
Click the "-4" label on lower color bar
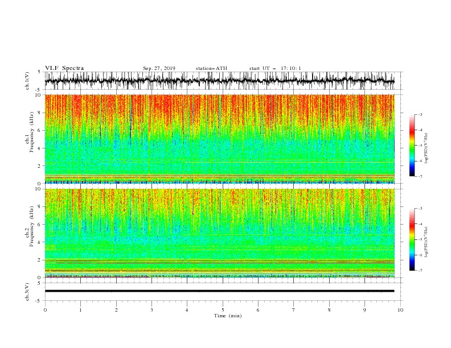tap(420, 224)
